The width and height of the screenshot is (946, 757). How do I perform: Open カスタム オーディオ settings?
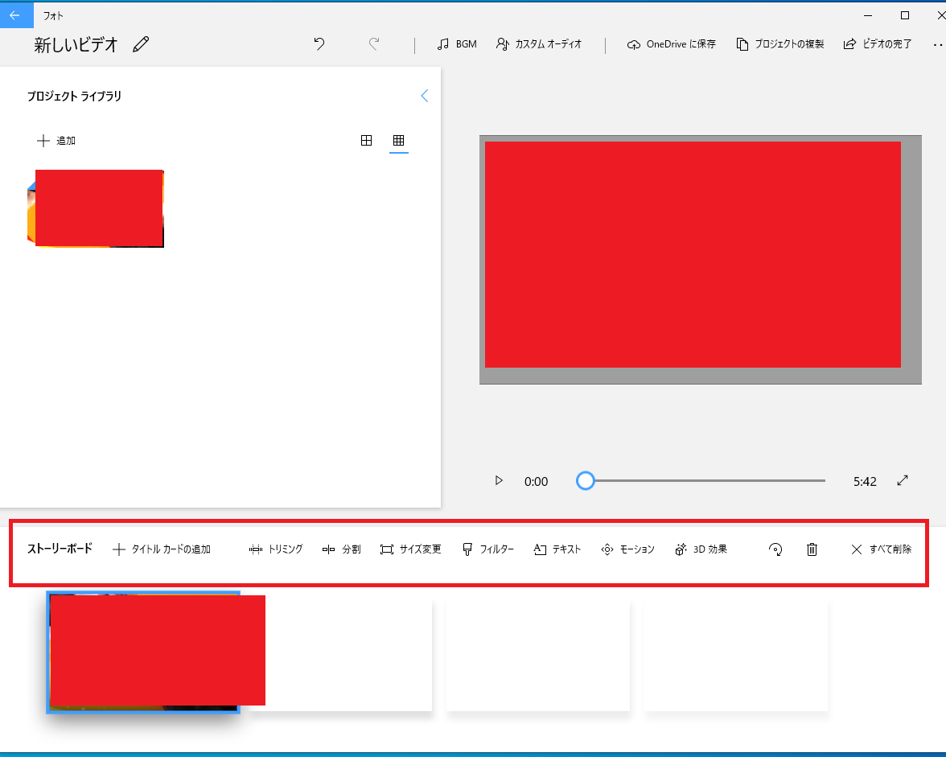539,44
